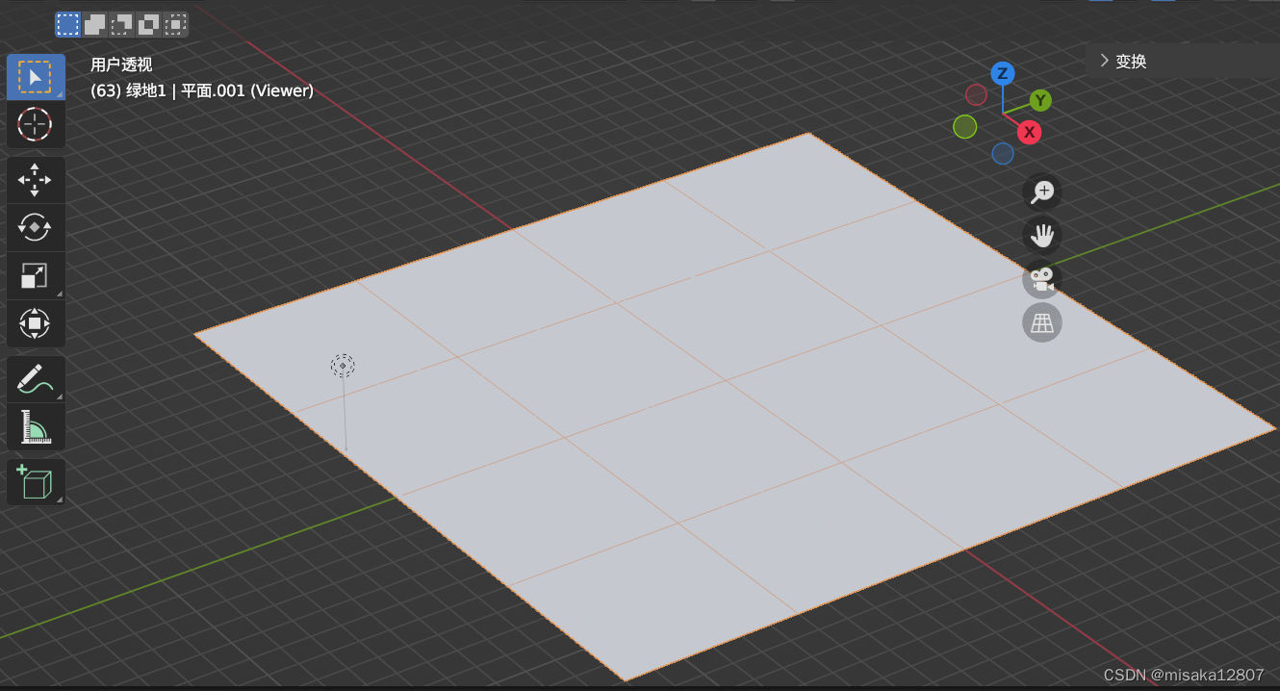
Task: Select the Scale tool
Action: point(36,275)
